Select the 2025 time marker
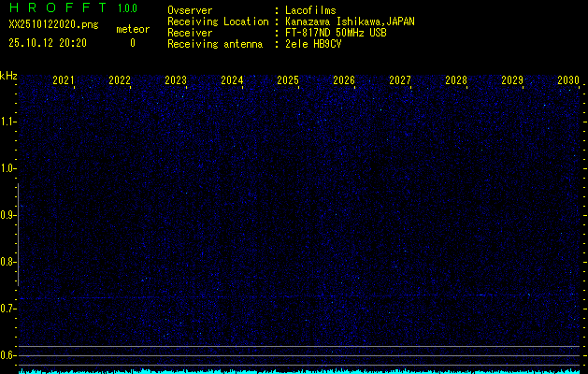 (288, 80)
